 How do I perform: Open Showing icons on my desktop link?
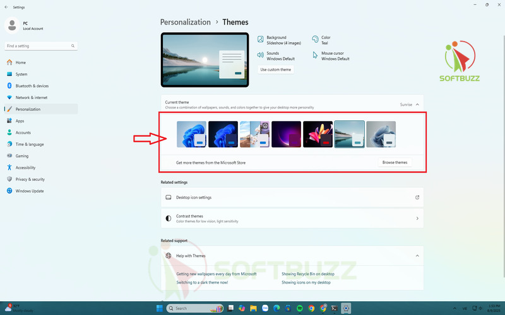coord(306,282)
